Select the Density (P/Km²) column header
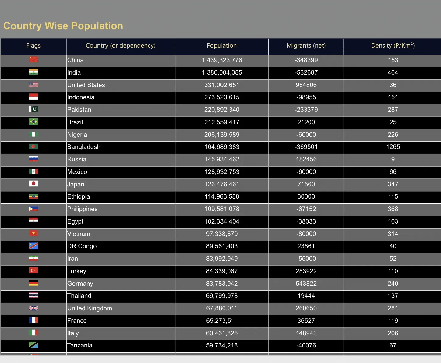This screenshot has height=363, width=441. (x=393, y=46)
